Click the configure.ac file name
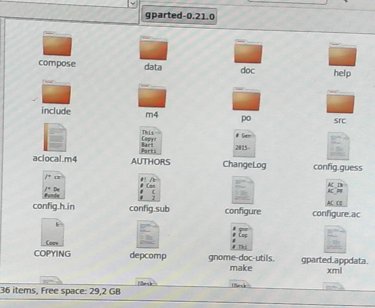The height and width of the screenshot is (308, 375). [336, 214]
